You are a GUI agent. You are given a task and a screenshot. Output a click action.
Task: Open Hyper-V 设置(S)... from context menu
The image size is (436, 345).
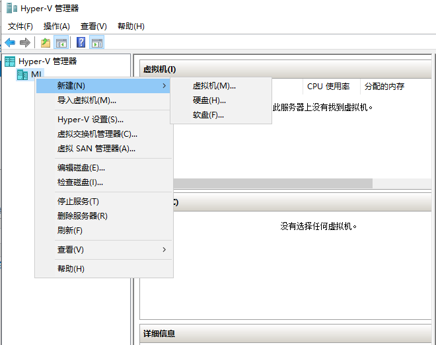click(x=103, y=120)
